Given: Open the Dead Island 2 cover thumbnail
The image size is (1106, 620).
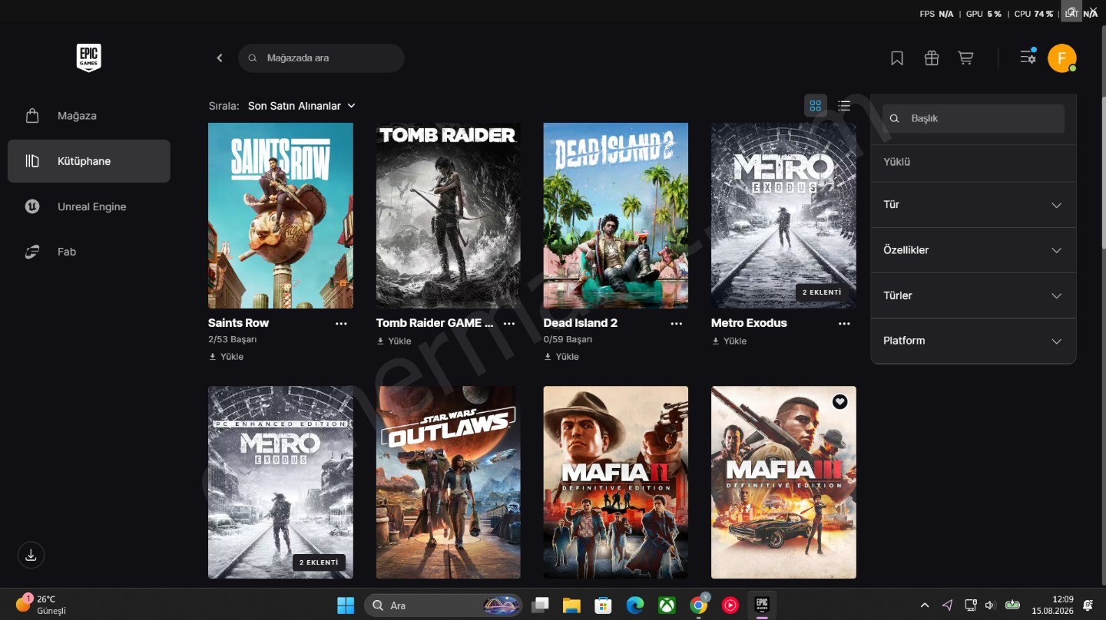Looking at the screenshot, I should point(616,216).
